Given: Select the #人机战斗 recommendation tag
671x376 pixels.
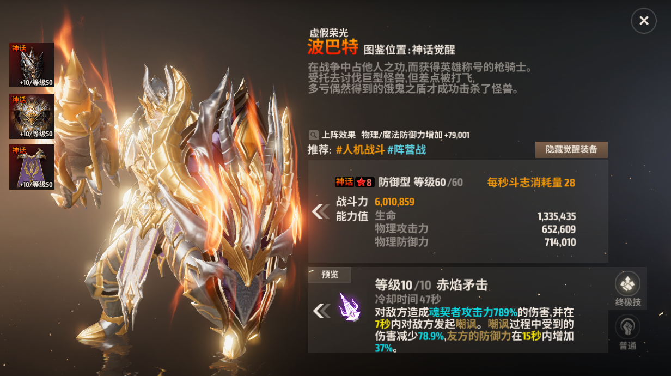Looking at the screenshot, I should pyautogui.click(x=360, y=150).
